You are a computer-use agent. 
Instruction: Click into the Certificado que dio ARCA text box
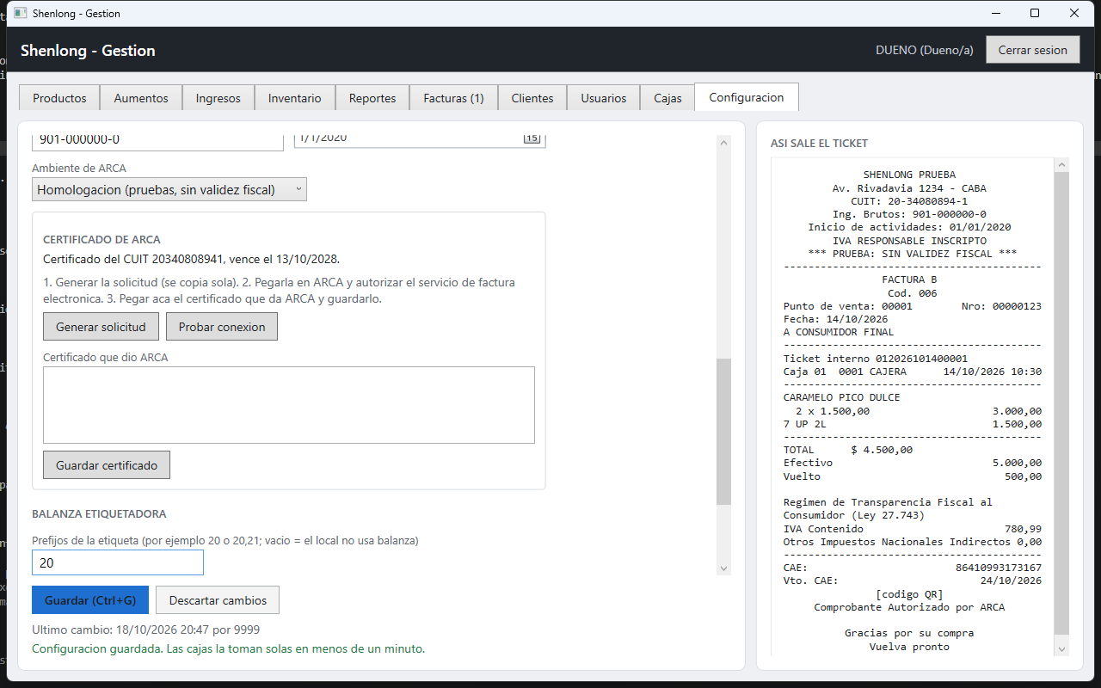point(289,405)
